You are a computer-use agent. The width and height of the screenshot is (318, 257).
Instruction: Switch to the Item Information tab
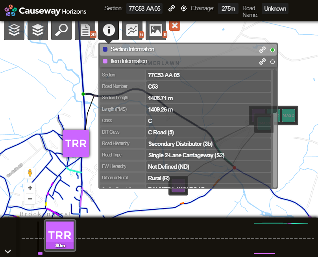(x=129, y=61)
